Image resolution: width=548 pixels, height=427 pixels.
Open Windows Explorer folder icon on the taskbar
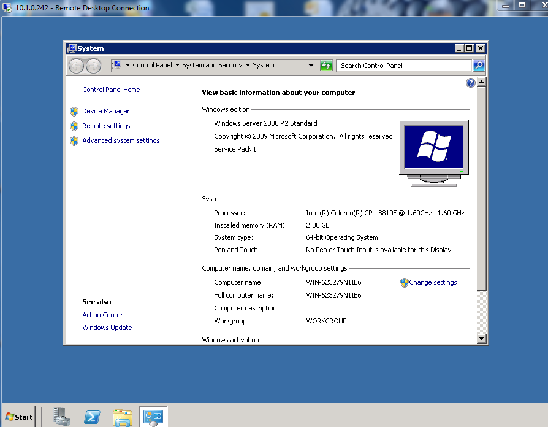pyautogui.click(x=123, y=417)
